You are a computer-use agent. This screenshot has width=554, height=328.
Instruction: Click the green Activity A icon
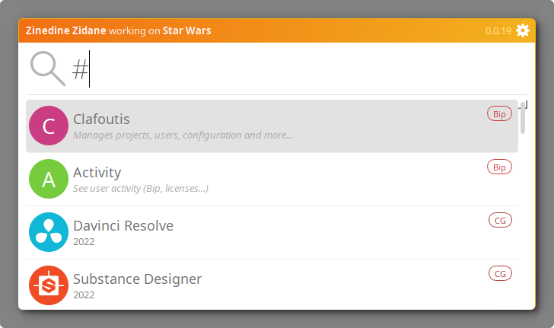tap(49, 180)
